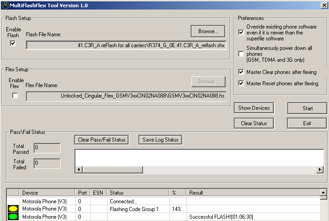Click the disabled Flex Browse button
329x221 pixels.
click(x=208, y=82)
